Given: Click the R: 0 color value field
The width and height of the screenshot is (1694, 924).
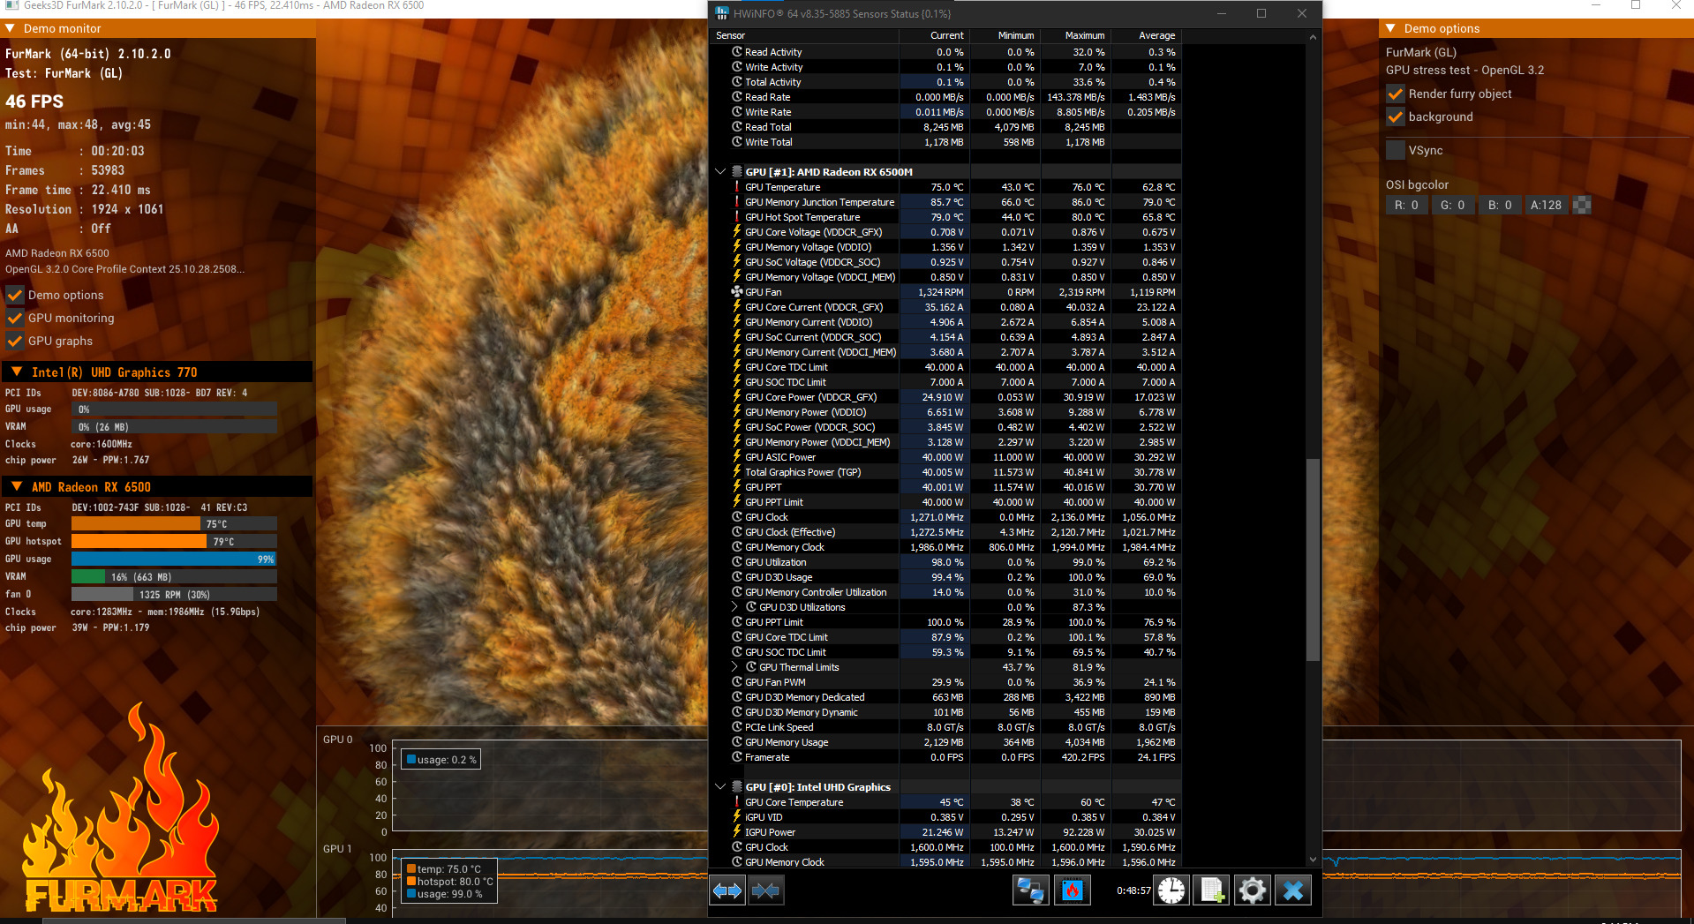Looking at the screenshot, I should coord(1406,205).
